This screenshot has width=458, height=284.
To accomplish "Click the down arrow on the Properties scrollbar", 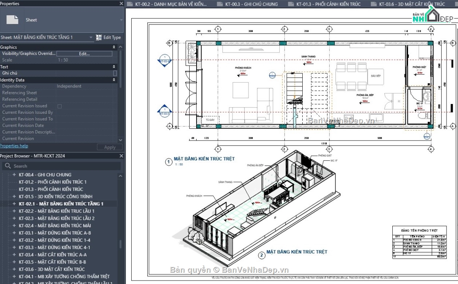I will (x=121, y=140).
